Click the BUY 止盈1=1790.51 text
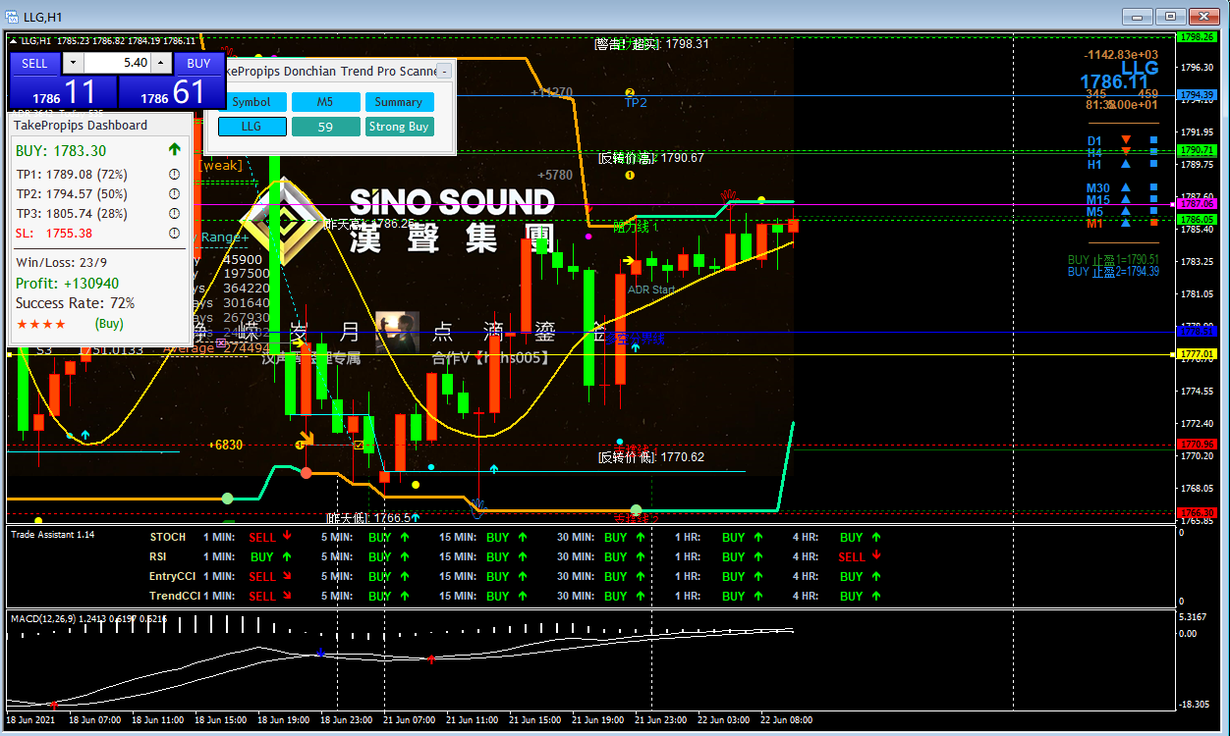This screenshot has width=1230, height=736. click(1113, 260)
